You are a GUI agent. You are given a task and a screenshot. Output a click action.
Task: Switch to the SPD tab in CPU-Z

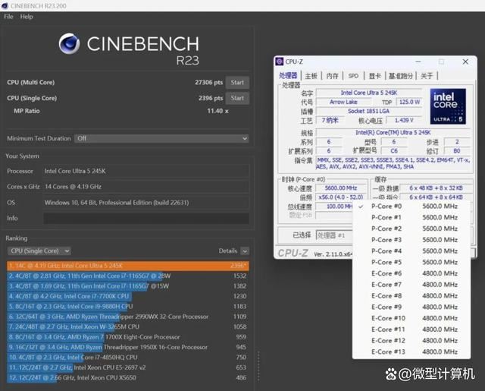point(353,76)
